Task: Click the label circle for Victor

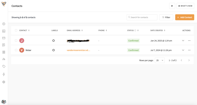Action: click(x=54, y=50)
